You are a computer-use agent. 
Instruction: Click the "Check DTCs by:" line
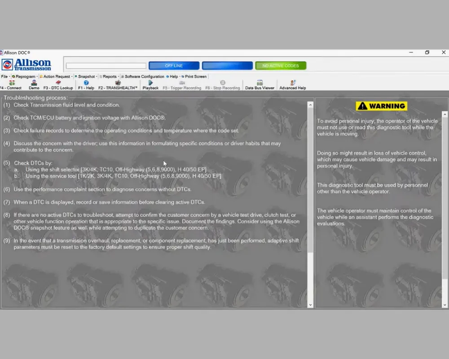point(33,163)
